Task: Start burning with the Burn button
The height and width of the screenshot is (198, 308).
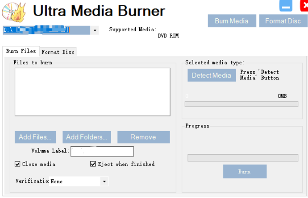Action: [x=245, y=172]
